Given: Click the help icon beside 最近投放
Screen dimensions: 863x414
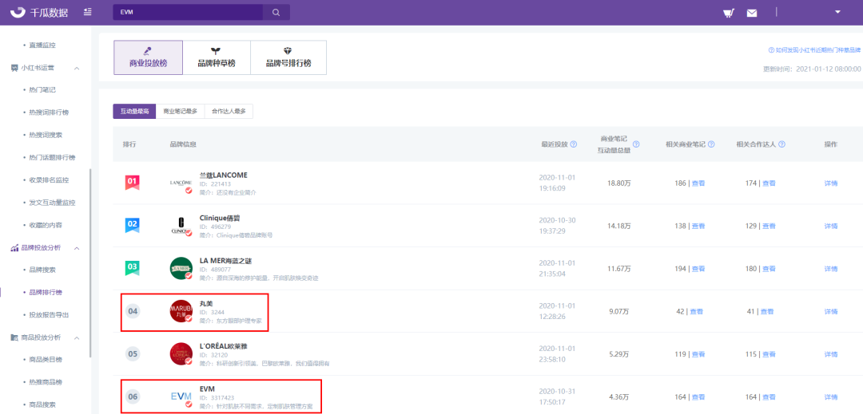Looking at the screenshot, I should click(574, 144).
